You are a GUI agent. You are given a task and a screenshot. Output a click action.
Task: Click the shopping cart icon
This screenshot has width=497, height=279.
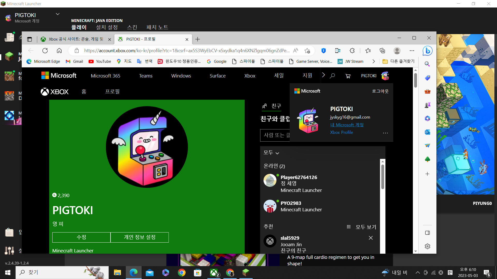pyautogui.click(x=348, y=76)
